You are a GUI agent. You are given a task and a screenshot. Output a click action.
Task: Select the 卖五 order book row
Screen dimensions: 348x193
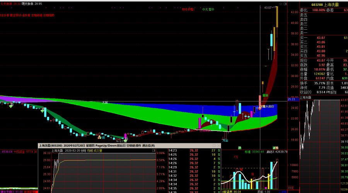point(324,15)
